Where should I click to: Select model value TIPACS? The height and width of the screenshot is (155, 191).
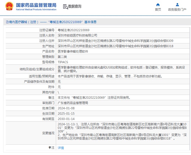click(x=63, y=62)
